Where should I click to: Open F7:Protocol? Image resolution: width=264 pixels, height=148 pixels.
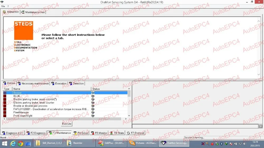135,133
